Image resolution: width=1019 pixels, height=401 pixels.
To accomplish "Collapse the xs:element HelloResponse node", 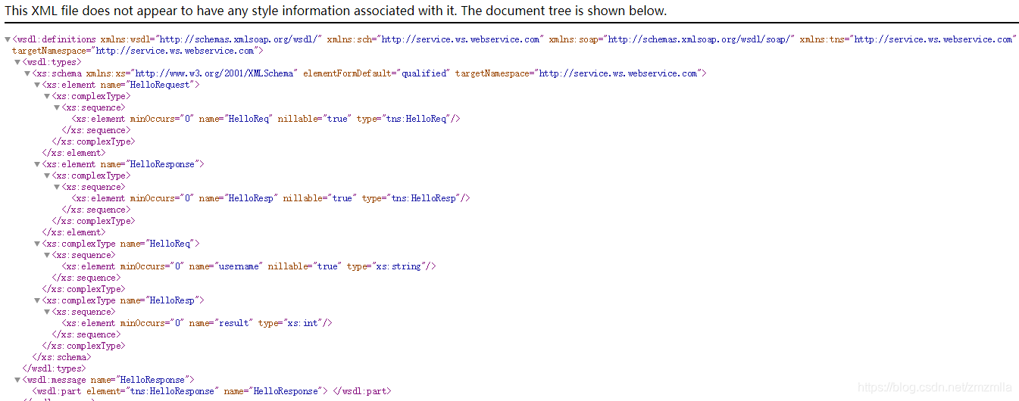I will (37, 164).
